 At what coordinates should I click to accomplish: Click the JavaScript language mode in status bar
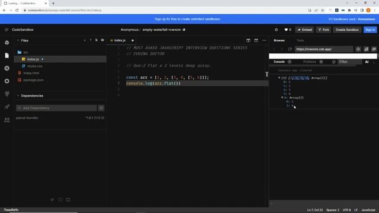pos(368,210)
